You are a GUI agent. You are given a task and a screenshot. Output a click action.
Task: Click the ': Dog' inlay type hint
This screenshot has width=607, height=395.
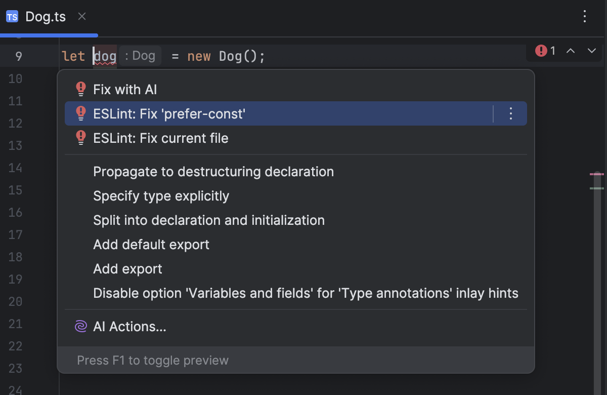coord(140,56)
